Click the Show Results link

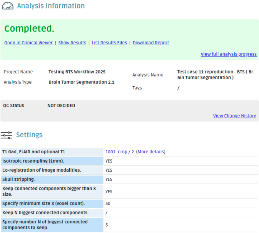(x=72, y=43)
